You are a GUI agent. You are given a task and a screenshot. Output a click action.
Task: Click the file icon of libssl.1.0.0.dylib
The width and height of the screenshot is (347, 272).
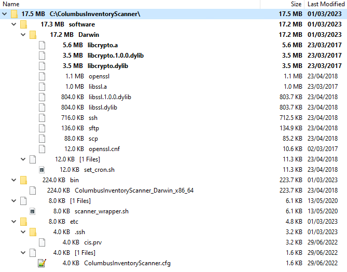tap(42, 97)
